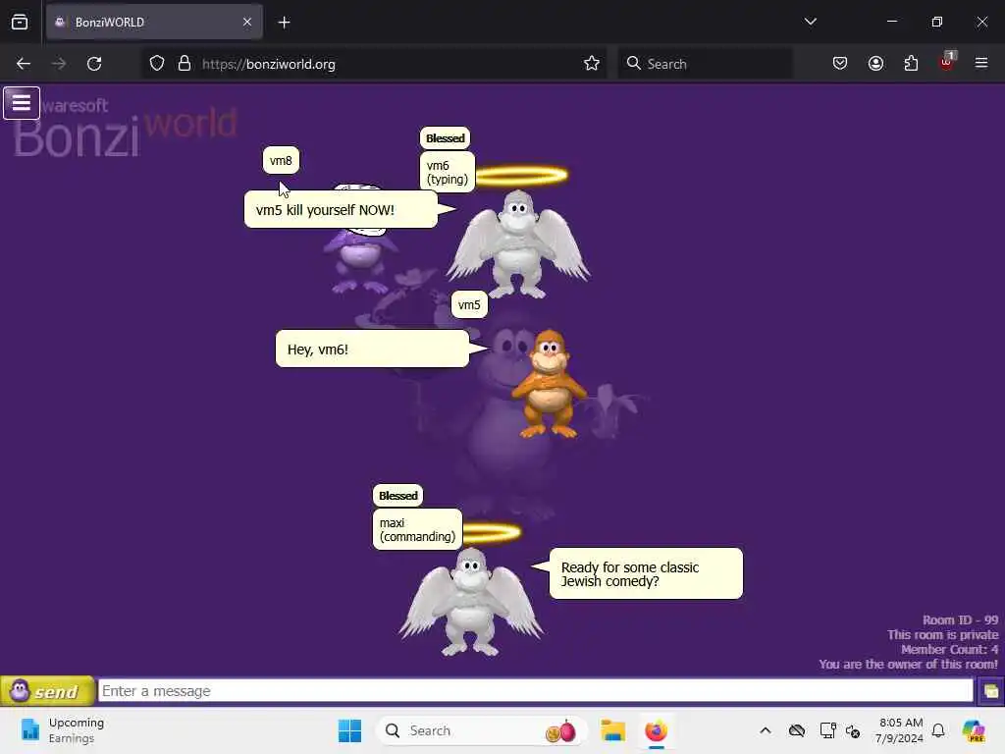
Task: Open network status tray icon
Action: (827, 730)
